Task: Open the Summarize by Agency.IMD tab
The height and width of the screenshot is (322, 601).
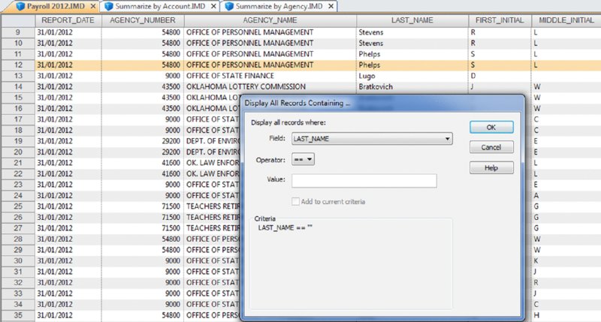Action: pos(279,7)
